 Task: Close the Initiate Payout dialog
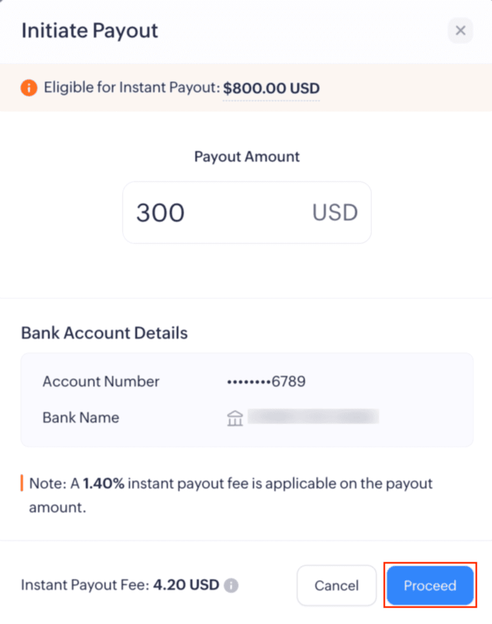(x=460, y=30)
